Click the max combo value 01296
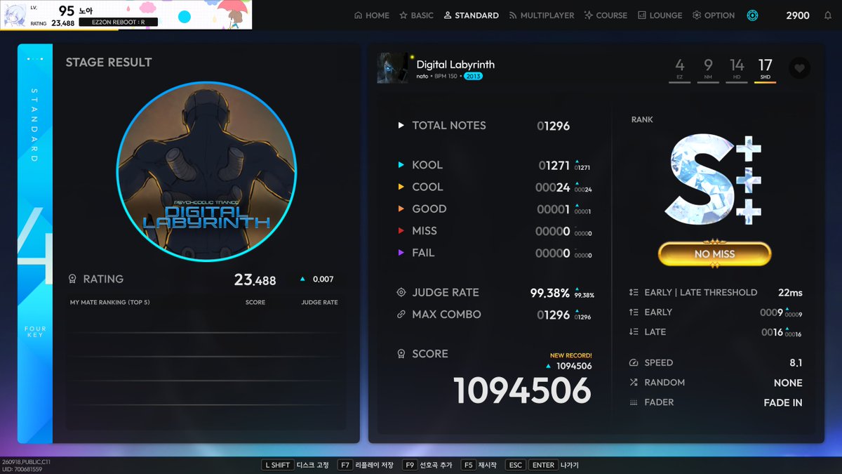This screenshot has height=474, width=842. [x=554, y=315]
